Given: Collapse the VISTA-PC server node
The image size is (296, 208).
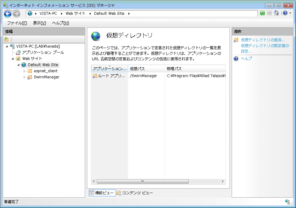Looking at the screenshot, I should point(7,46).
